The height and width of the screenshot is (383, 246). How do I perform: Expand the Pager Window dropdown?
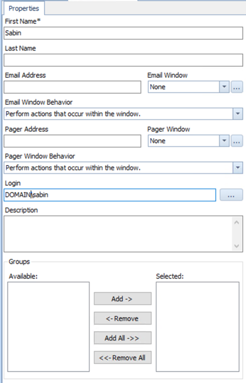(224, 141)
